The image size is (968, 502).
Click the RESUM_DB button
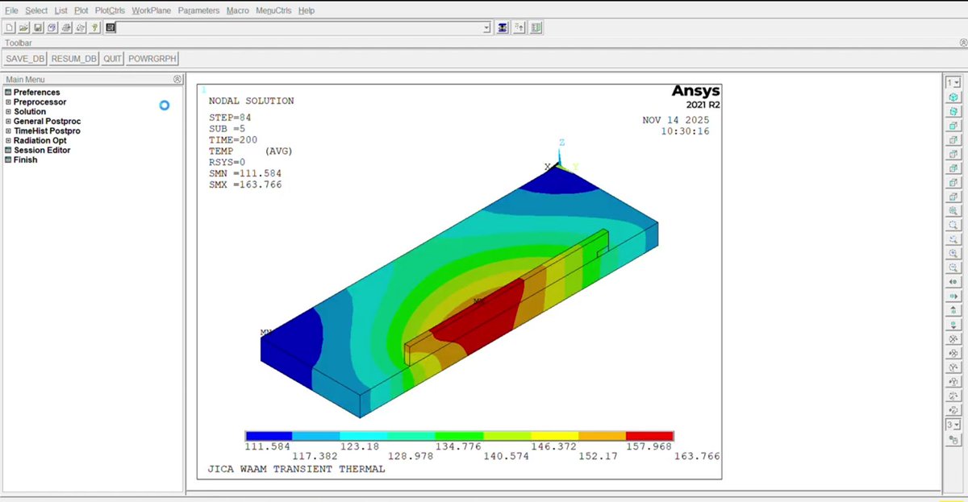pos(73,59)
